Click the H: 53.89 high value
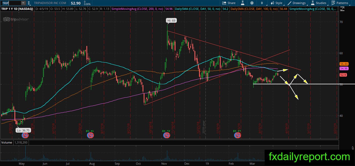Viewport: 355px width, 166px height. (x=68, y=9)
